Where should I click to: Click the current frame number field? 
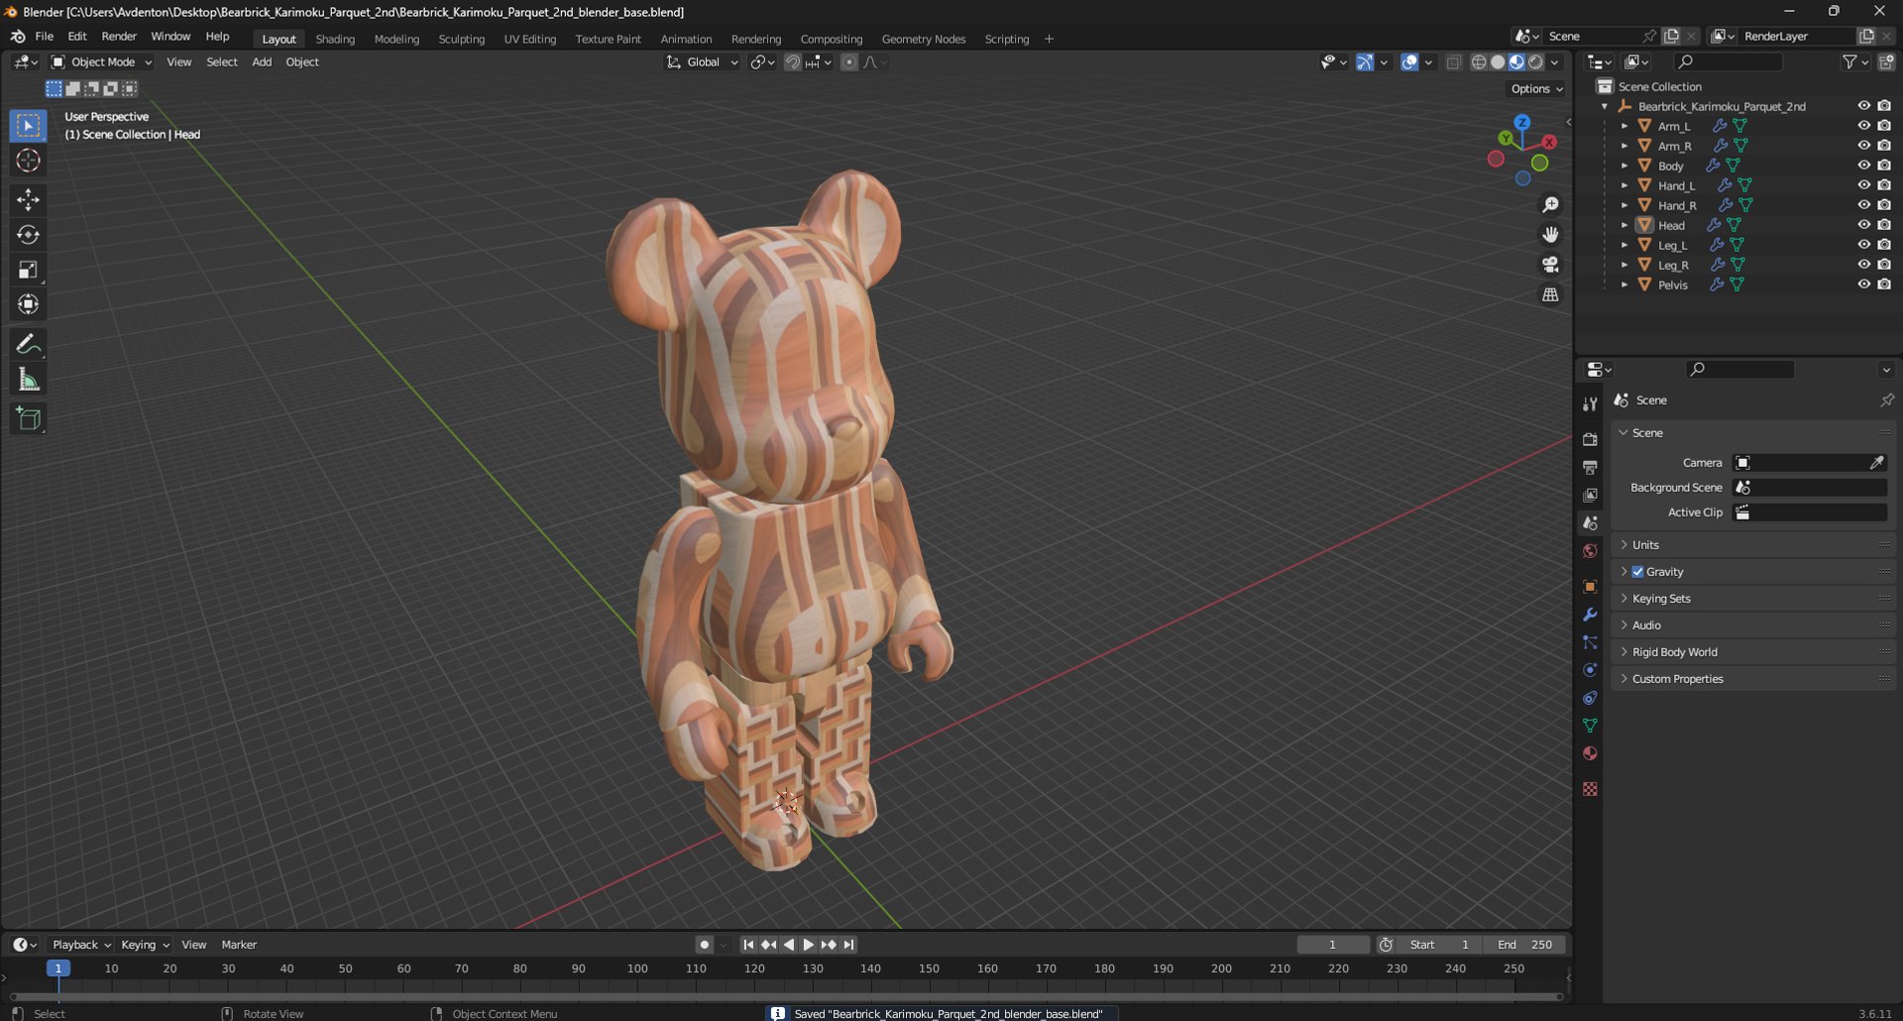1333,945
